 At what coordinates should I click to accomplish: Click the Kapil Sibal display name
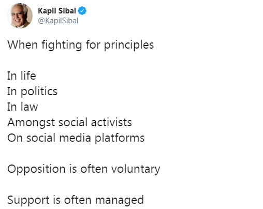tap(57, 11)
